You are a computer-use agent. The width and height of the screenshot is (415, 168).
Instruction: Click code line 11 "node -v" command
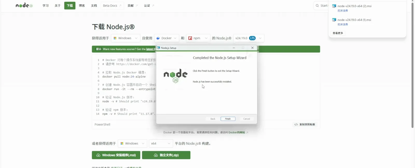[129, 101]
